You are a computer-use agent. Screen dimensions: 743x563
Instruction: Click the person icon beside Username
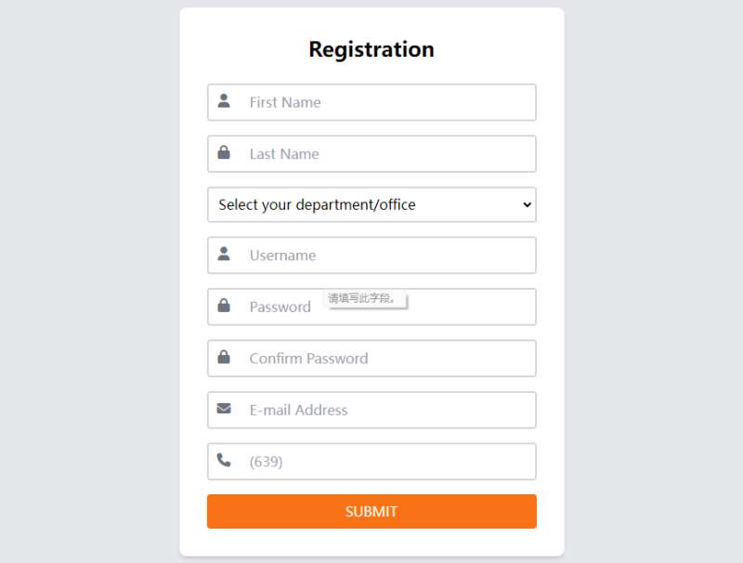(x=224, y=254)
